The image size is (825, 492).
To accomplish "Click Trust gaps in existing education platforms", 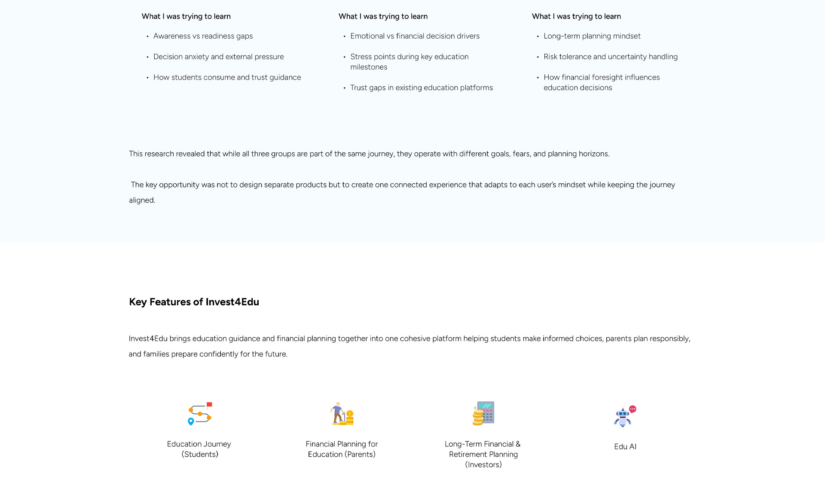I will pos(421,88).
